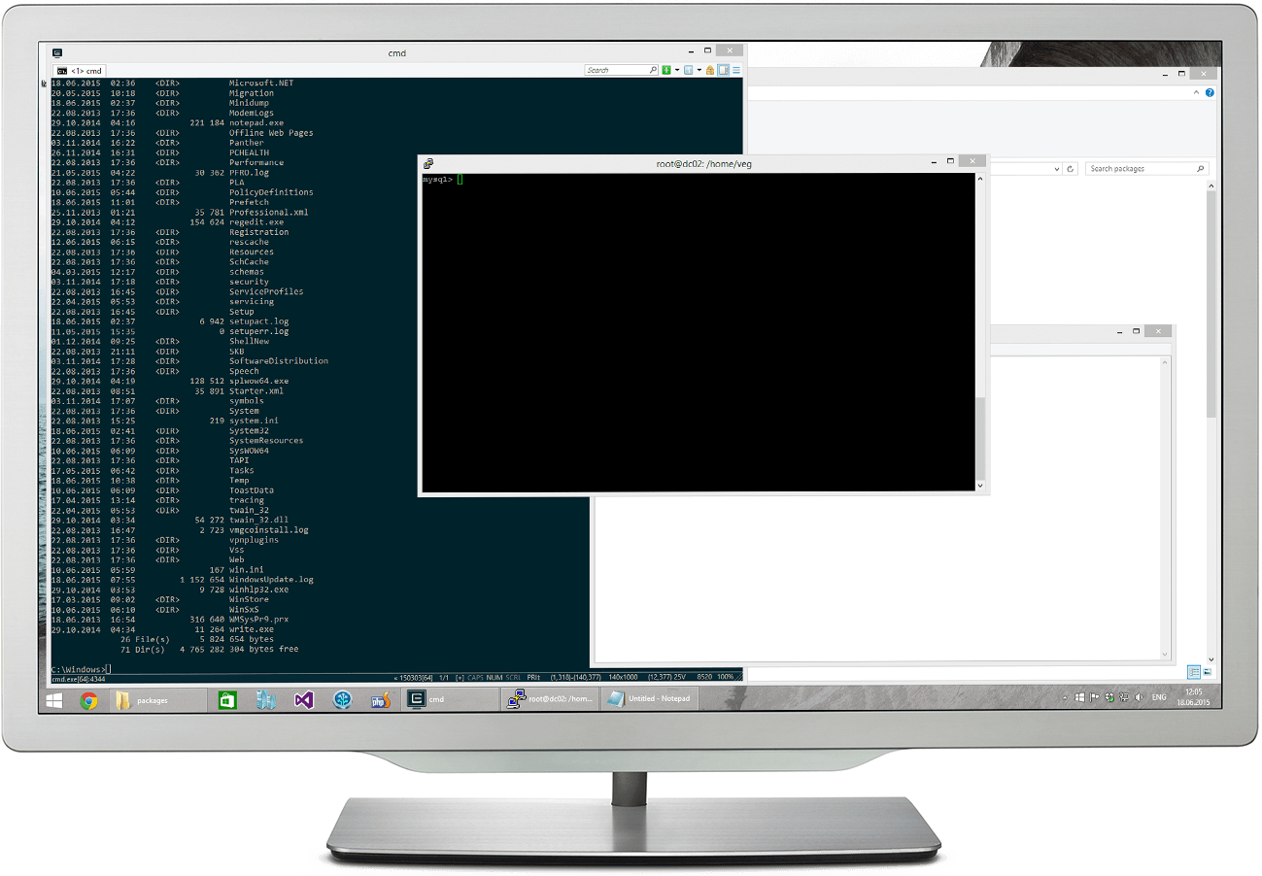Click Notepad scrollbar down arrow

(1164, 653)
